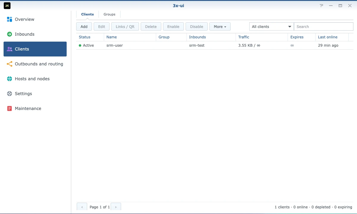Go to the previous page arrow
This screenshot has width=357, height=214.
point(82,207)
